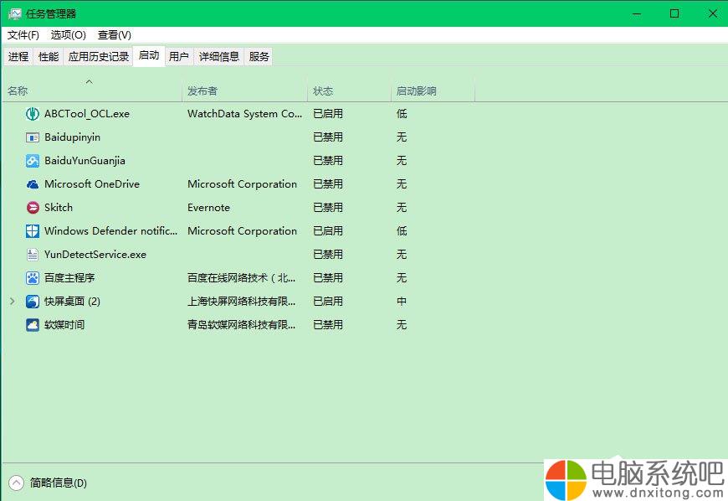Switch to the 性能 tab
This screenshot has height=501, width=728.
click(x=49, y=57)
